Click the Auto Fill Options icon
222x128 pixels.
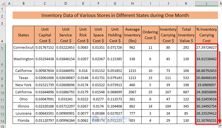pos(220,126)
